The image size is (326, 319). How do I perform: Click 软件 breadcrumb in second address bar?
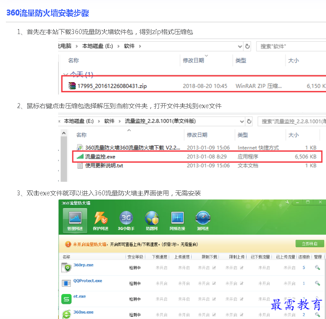(109, 121)
